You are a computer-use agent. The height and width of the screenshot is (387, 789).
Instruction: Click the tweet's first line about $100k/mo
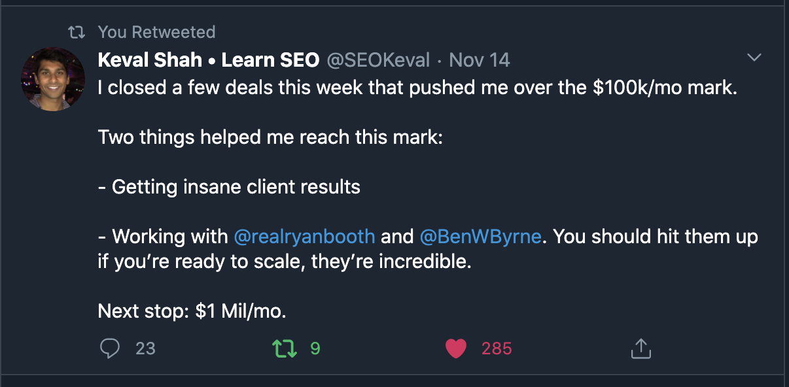click(x=417, y=88)
